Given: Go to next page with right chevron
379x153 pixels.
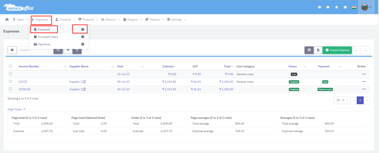Looking at the screenshot, I should (x=365, y=50).
